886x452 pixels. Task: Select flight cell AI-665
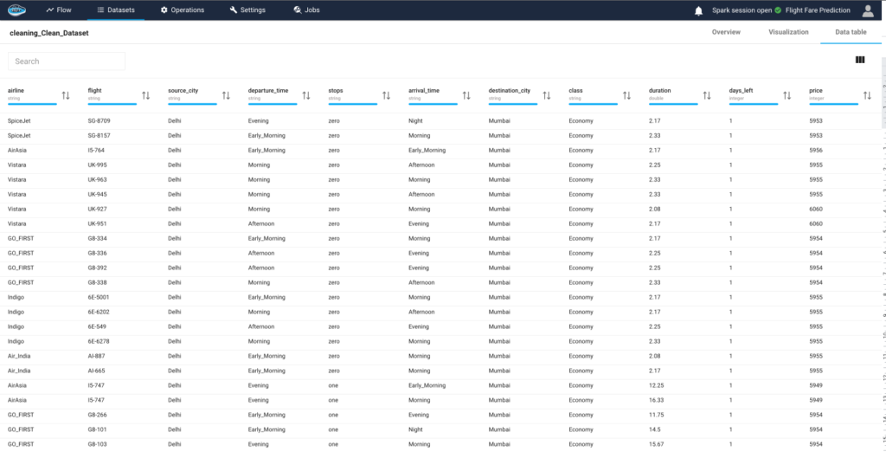97,371
